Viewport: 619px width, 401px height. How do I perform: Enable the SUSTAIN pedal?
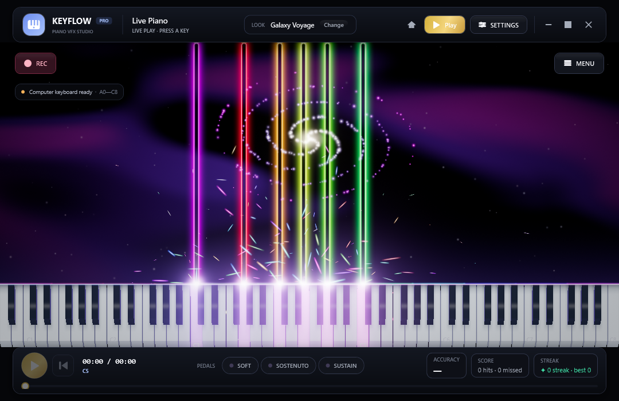click(341, 365)
